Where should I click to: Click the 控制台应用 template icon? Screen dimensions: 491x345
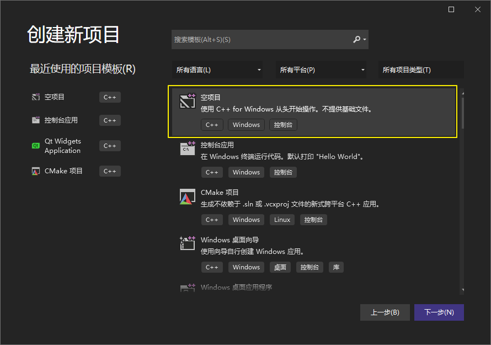(188, 148)
